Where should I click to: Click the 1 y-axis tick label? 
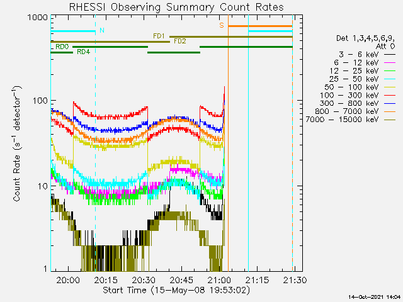click(45, 269)
